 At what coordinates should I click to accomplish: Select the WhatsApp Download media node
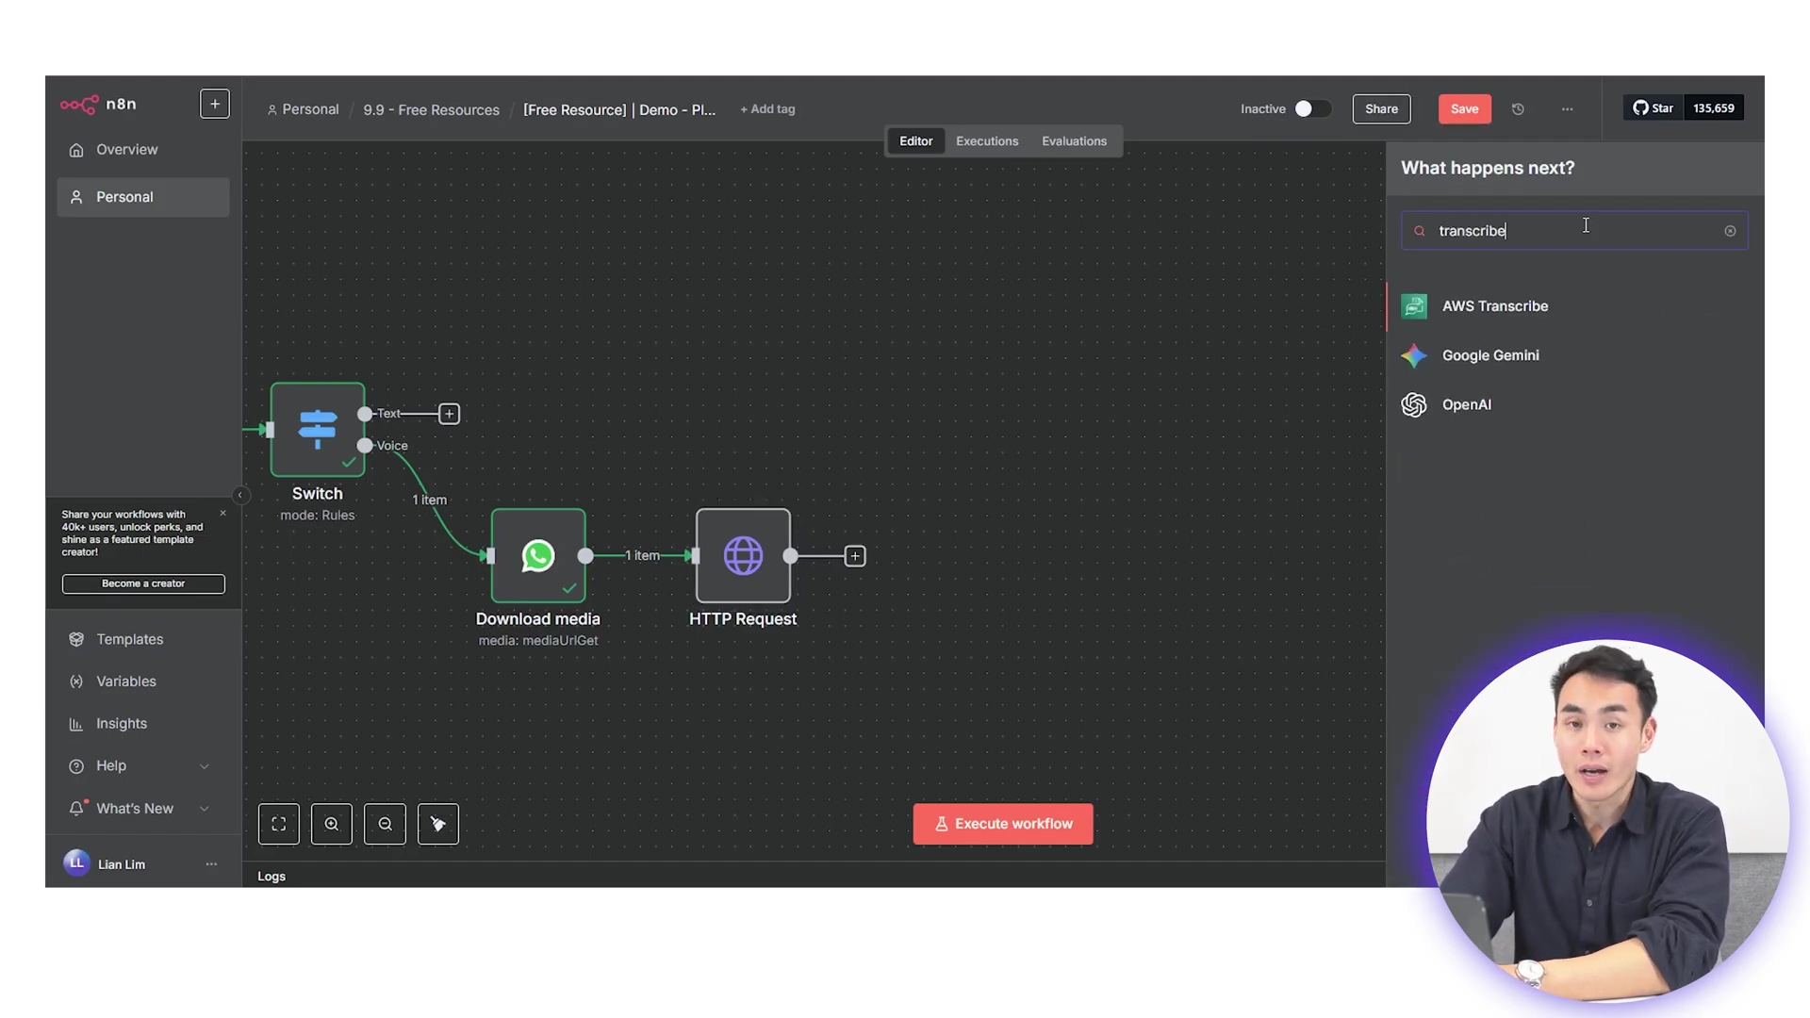[537, 555]
